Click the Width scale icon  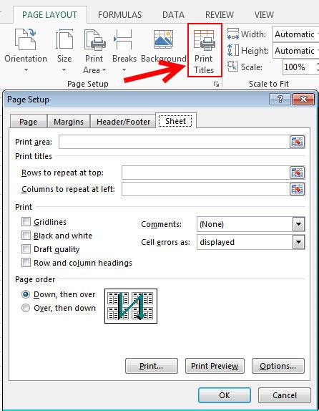233,34
